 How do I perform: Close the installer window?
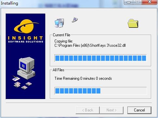tap(150, 2)
